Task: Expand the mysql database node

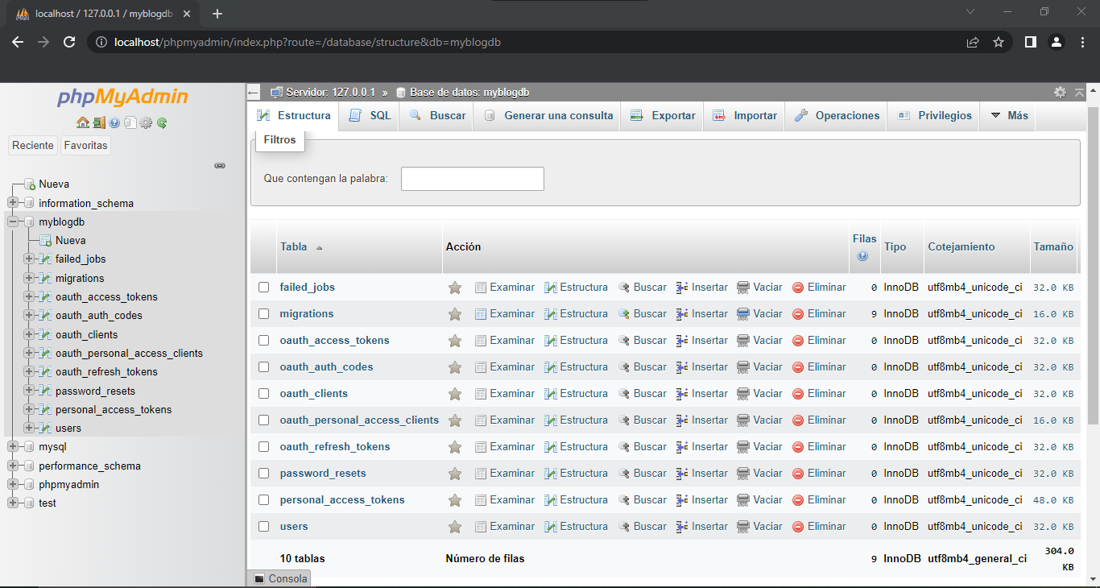Action: click(x=13, y=447)
